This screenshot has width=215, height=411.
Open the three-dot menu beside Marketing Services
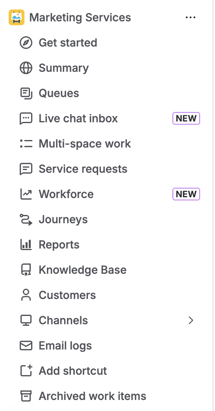[190, 18]
